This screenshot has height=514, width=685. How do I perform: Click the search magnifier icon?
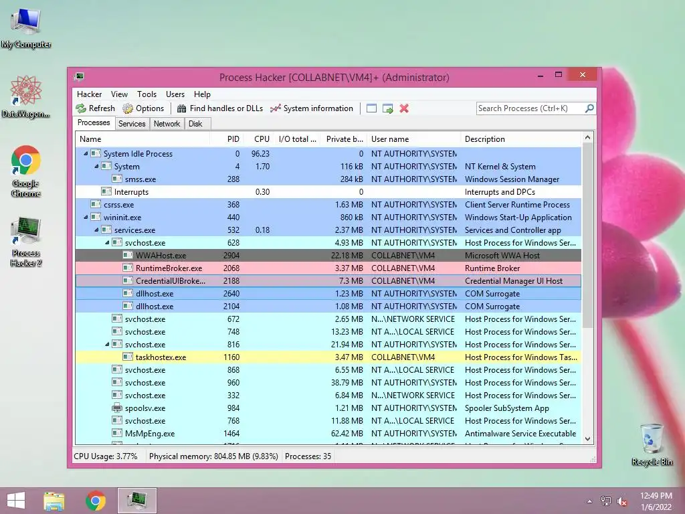click(589, 108)
